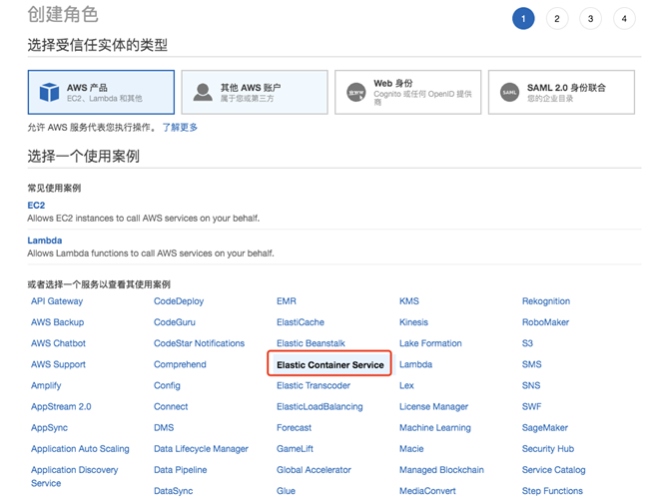649x499 pixels.
Task: Choose Application Auto Scaling service
Action: coord(80,449)
